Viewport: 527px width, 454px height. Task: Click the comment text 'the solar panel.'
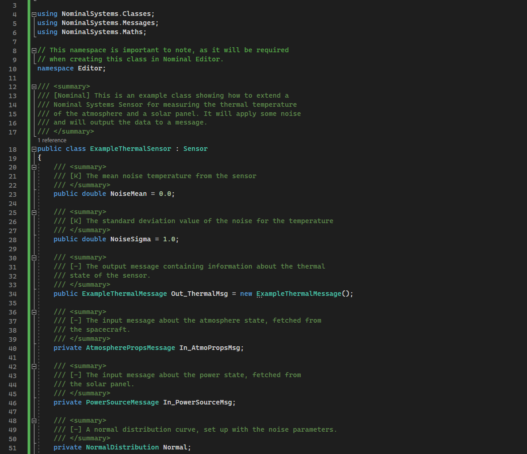(x=102, y=384)
